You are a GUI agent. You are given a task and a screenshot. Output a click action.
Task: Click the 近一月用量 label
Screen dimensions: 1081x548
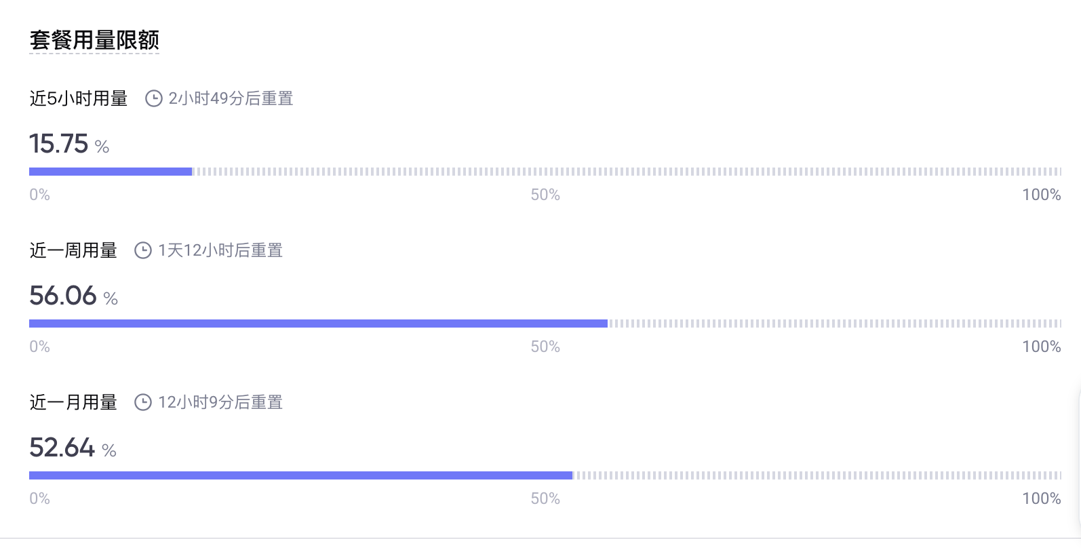(x=73, y=402)
